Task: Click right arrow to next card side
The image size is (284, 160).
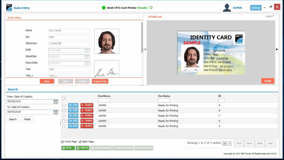Action: pyautogui.click(x=277, y=49)
